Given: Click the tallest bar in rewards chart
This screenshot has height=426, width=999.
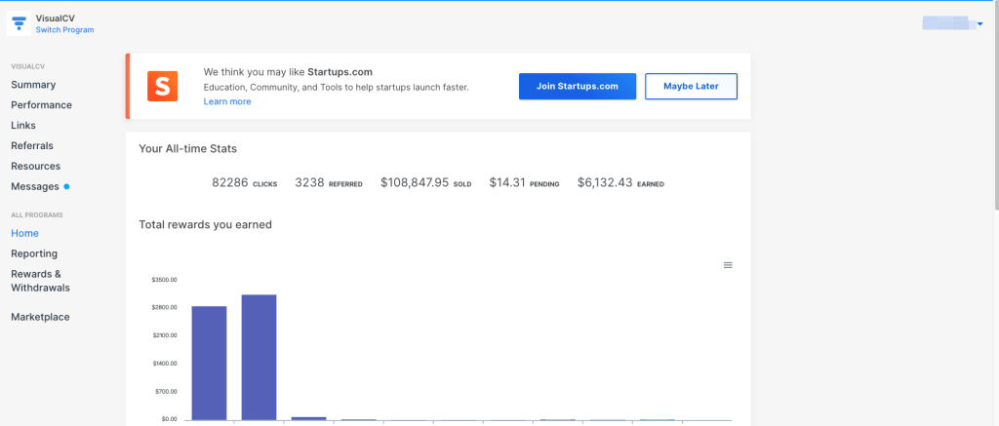Looking at the screenshot, I should point(259,357).
